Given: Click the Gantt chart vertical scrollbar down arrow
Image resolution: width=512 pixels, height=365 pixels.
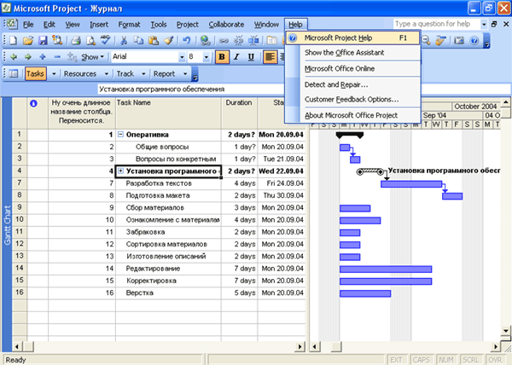Looking at the screenshot, I should coord(505,330).
